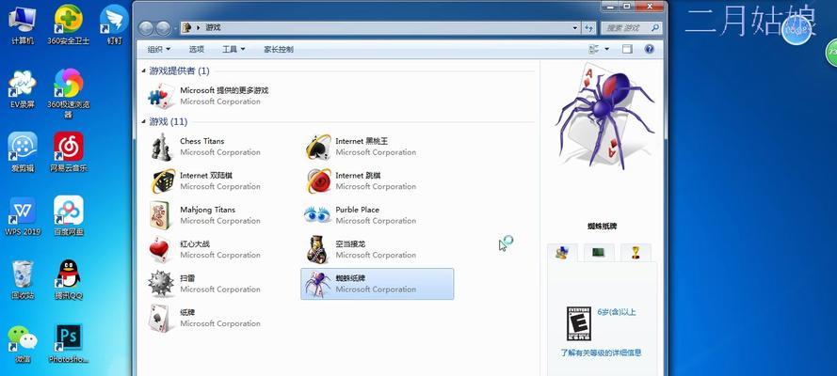Open the 计算机 desktop icon

(x=23, y=25)
